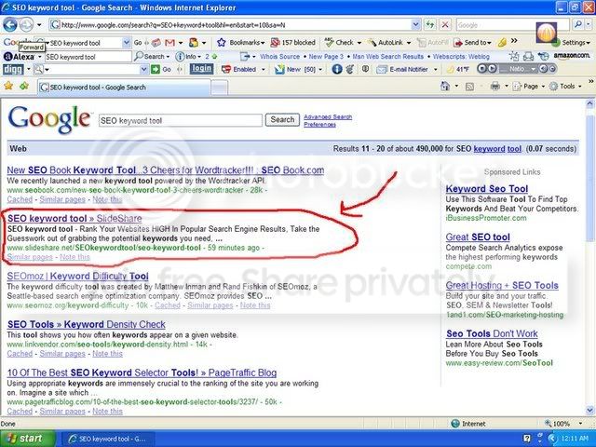Open the 100% zoom level control
The image size is (596, 447).
pyautogui.click(x=563, y=424)
